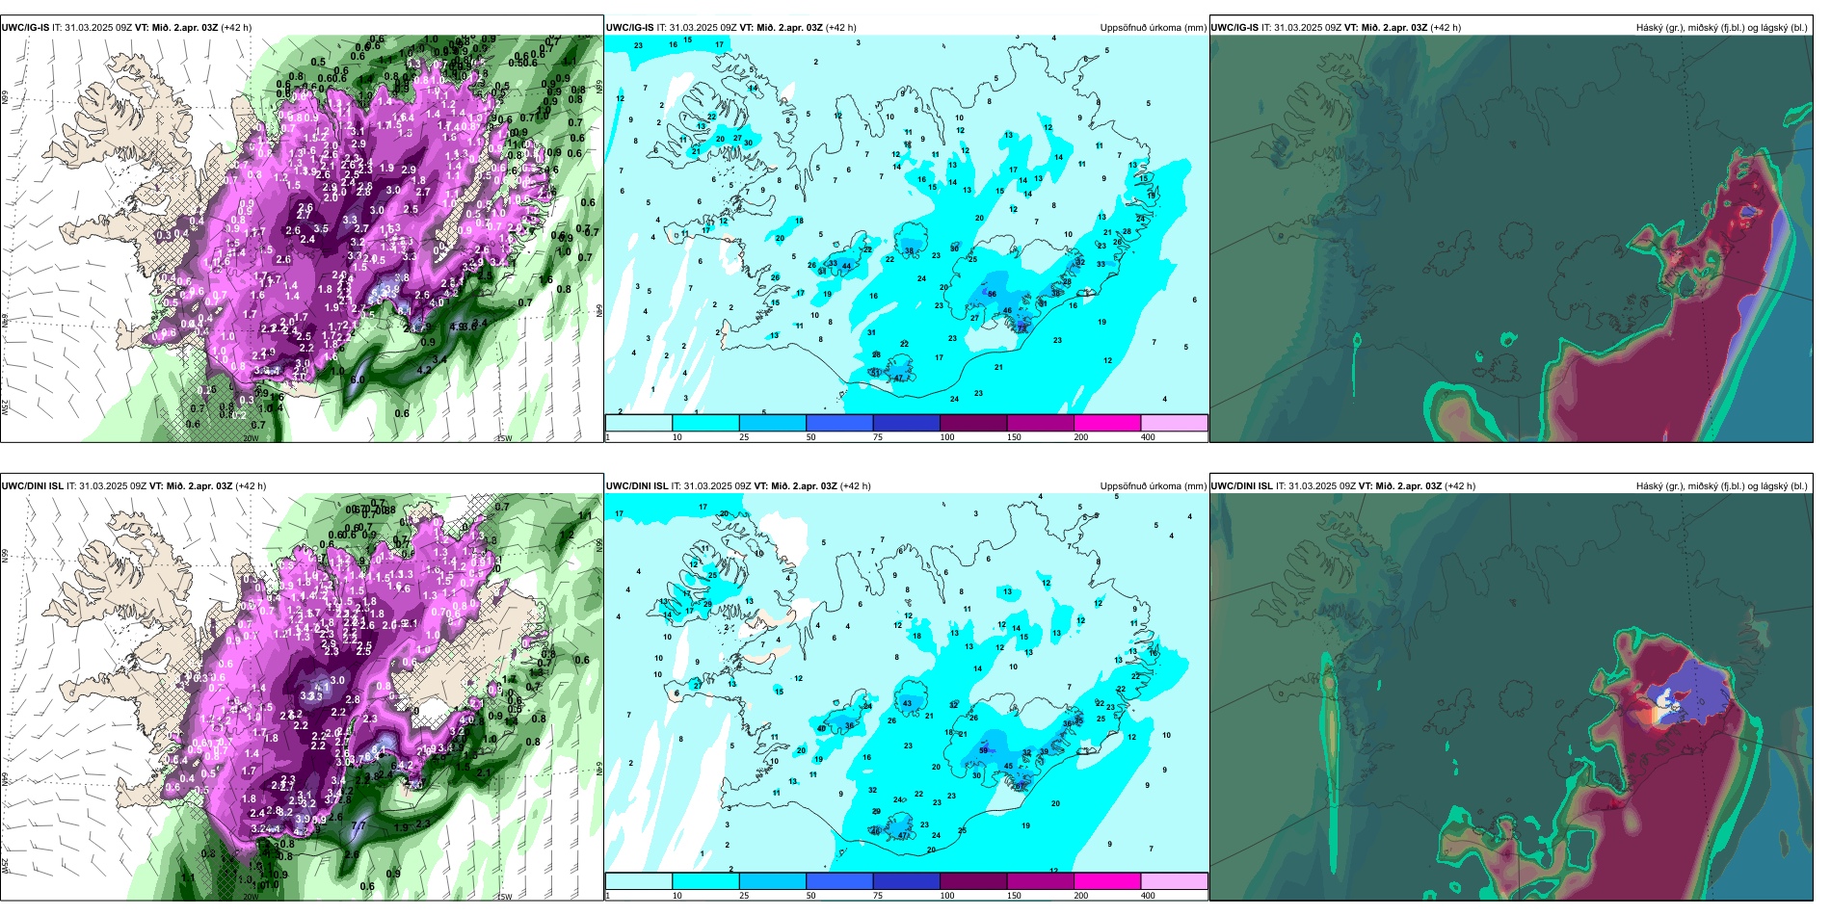
Task: Pick the bright magenta 200–400 mm swatch in DINI ISL legend
Action: tap(1107, 881)
